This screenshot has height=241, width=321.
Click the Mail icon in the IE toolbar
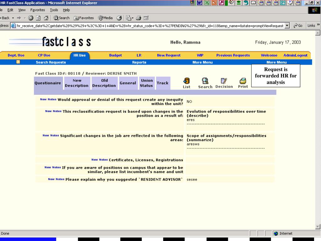[x=128, y=18]
